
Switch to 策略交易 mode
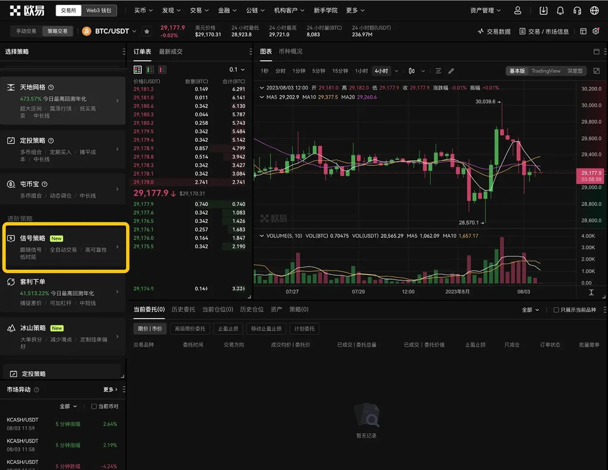click(x=57, y=31)
